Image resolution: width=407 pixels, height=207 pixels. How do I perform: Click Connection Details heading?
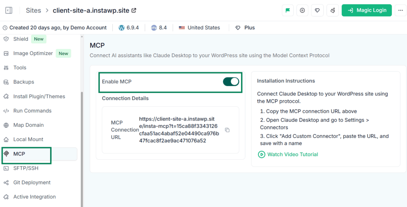tap(125, 98)
